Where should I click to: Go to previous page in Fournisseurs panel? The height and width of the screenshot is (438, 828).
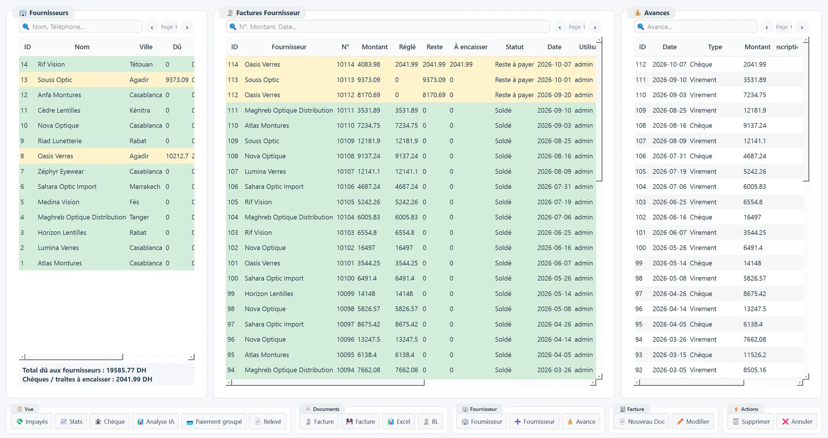152,27
